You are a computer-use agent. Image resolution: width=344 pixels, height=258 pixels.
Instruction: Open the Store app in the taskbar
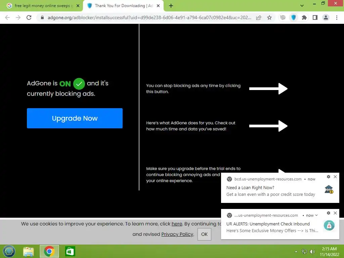tap(70, 251)
